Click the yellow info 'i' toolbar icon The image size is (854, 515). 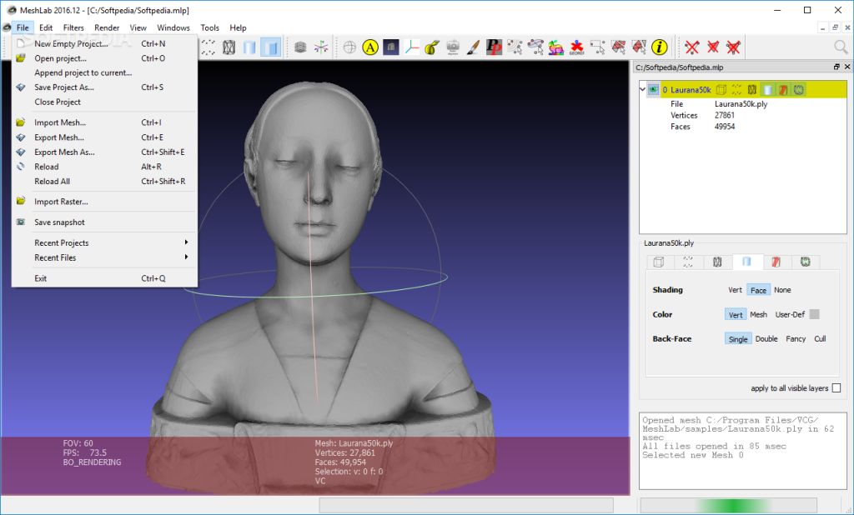pyautogui.click(x=660, y=47)
